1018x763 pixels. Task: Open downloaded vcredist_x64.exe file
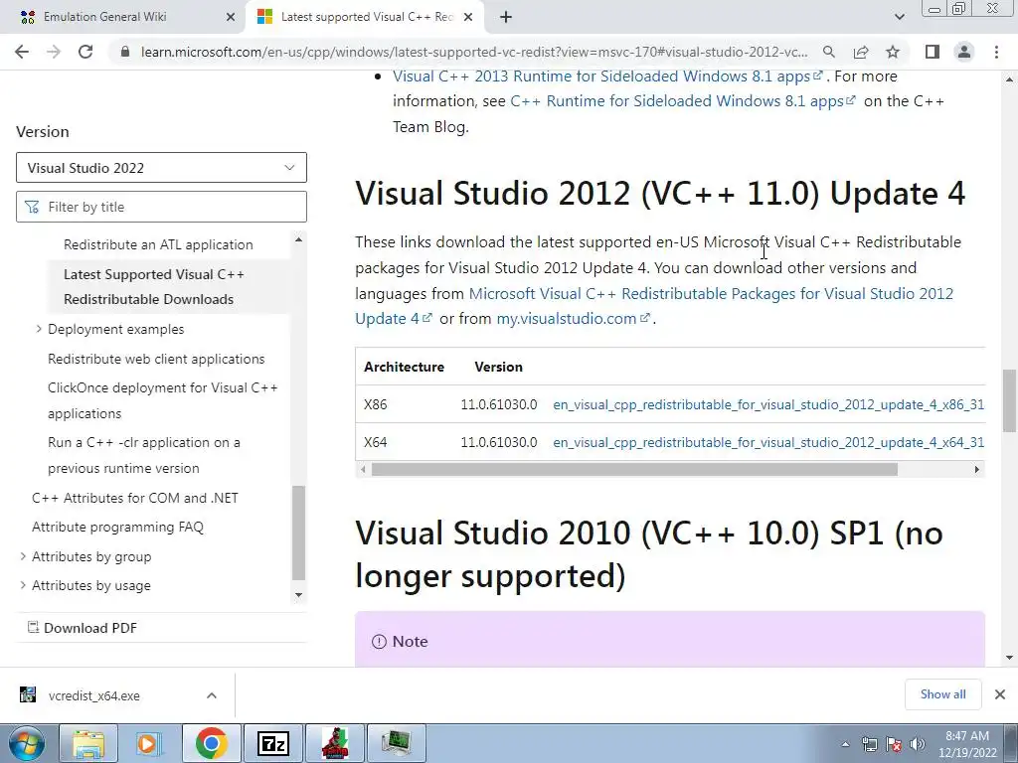pyautogui.click(x=93, y=696)
